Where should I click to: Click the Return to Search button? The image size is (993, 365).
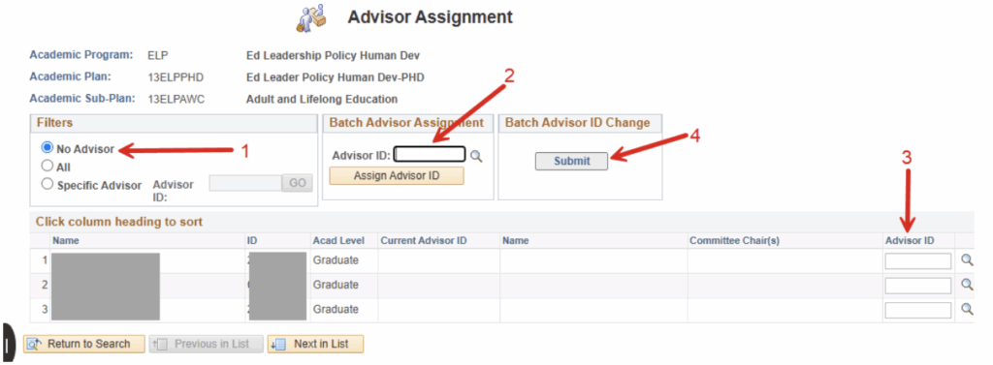coord(79,344)
